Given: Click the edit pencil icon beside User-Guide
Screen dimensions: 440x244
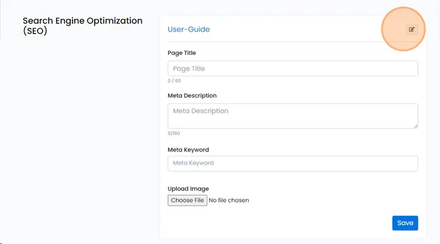Looking at the screenshot, I should (x=412, y=30).
